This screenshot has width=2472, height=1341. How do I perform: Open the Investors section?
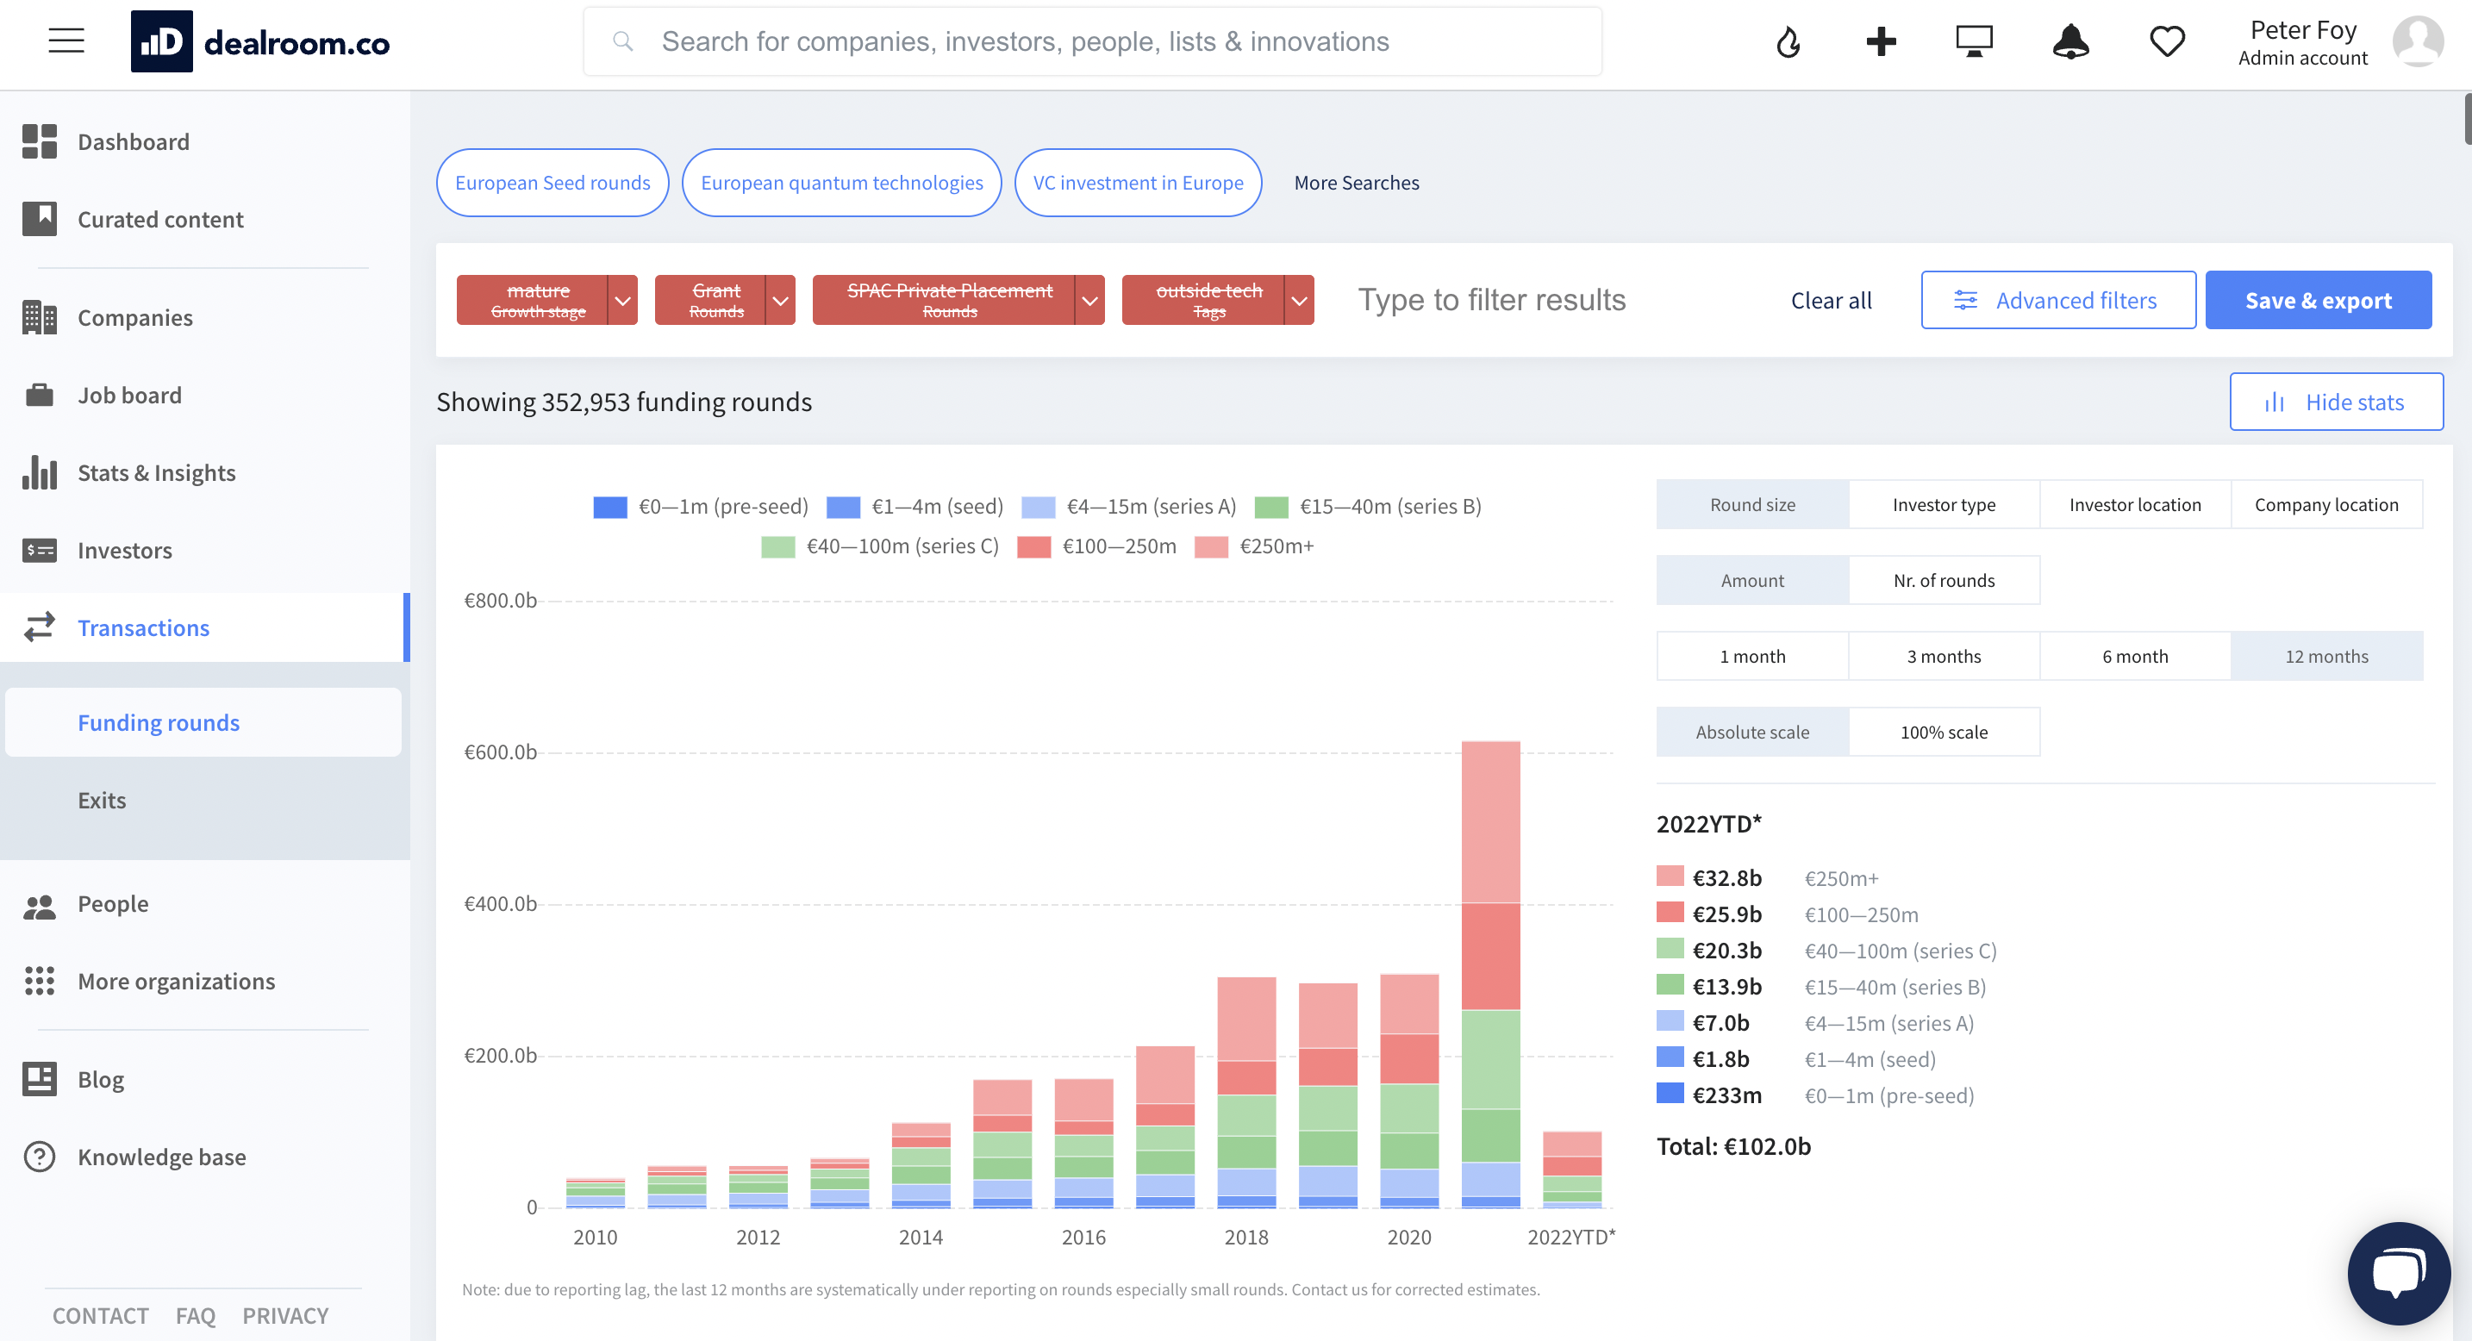pos(125,550)
